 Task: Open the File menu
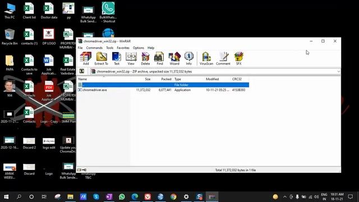pos(80,48)
